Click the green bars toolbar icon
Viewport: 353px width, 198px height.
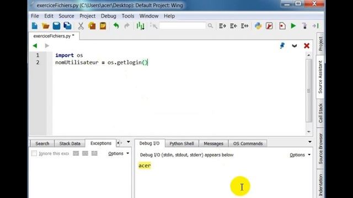(x=140, y=26)
